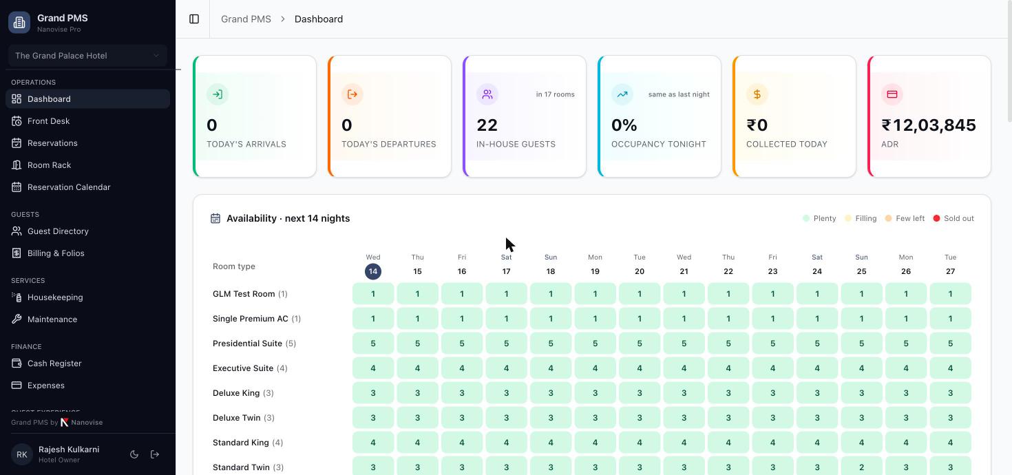The image size is (1012, 475).
Task: Select highlighted date 14 in availability header
Action: pos(373,271)
